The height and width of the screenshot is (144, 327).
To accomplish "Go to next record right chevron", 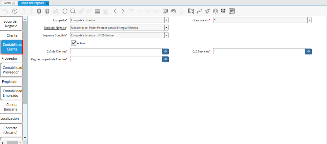I will pos(123,11).
